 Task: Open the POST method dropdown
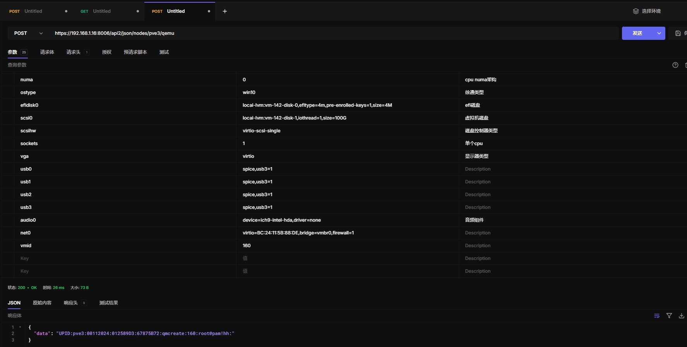coord(29,33)
